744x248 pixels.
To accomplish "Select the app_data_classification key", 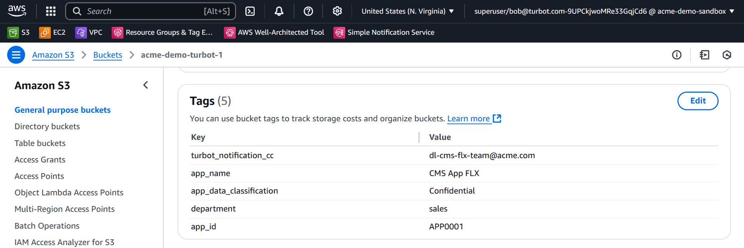I will [x=234, y=191].
